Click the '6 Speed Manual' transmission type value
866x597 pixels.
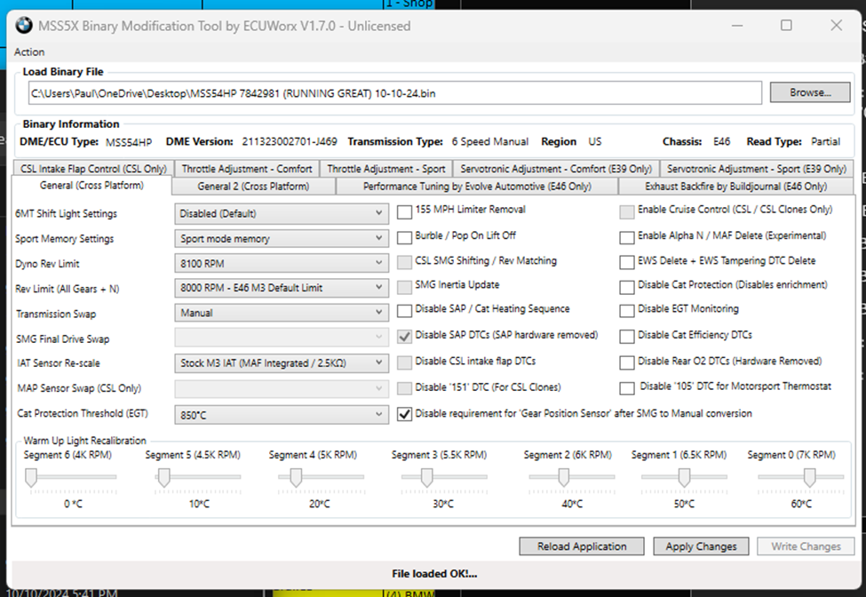[490, 141]
